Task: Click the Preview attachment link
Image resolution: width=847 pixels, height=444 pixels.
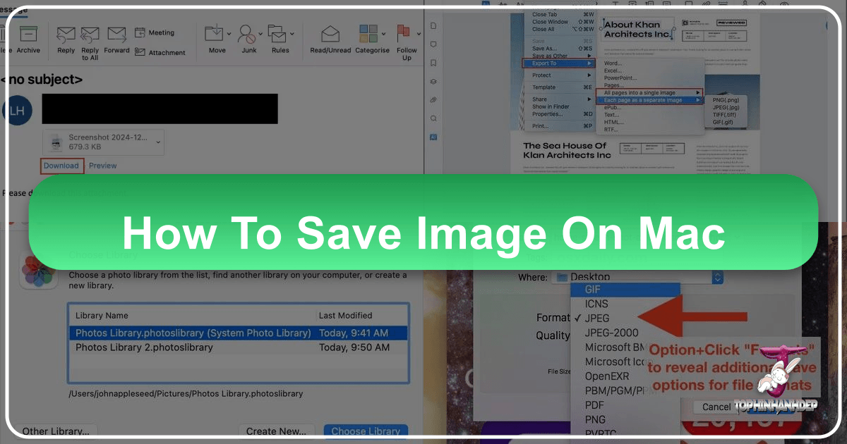Action: 103,166
